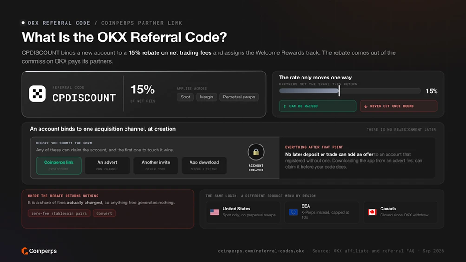Click the rate slider handle at 15%
The image size is (466, 262).
click(339, 91)
